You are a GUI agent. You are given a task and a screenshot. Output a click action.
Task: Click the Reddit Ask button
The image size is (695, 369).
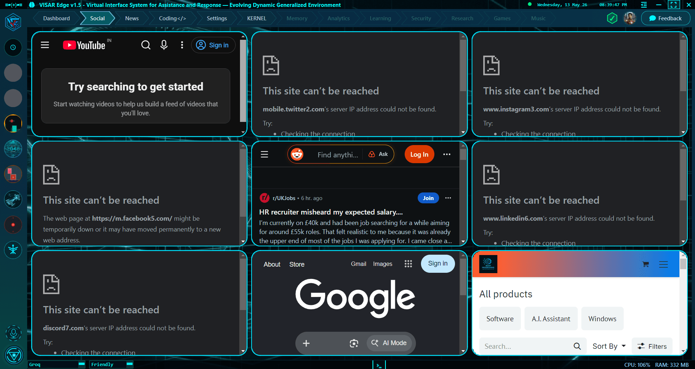378,154
